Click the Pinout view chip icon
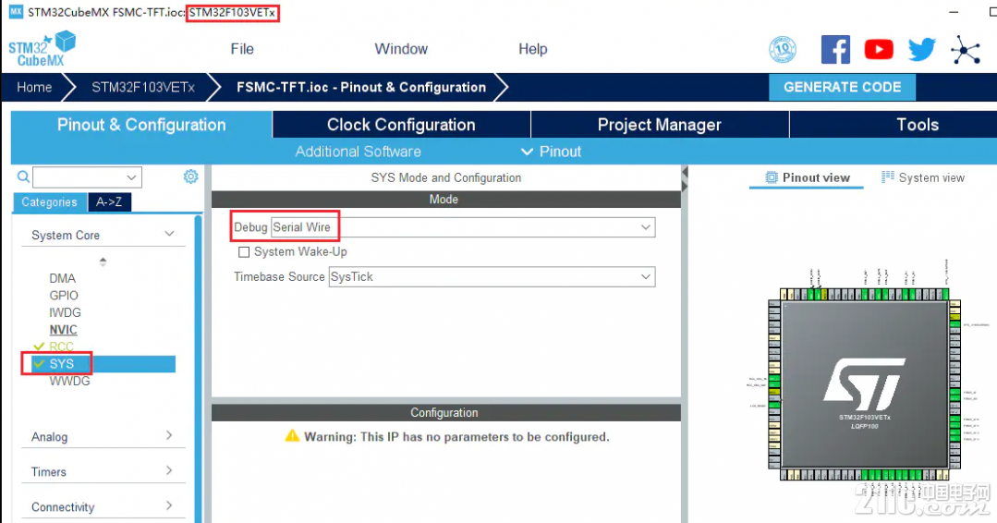This screenshot has height=523, width=997. [772, 178]
